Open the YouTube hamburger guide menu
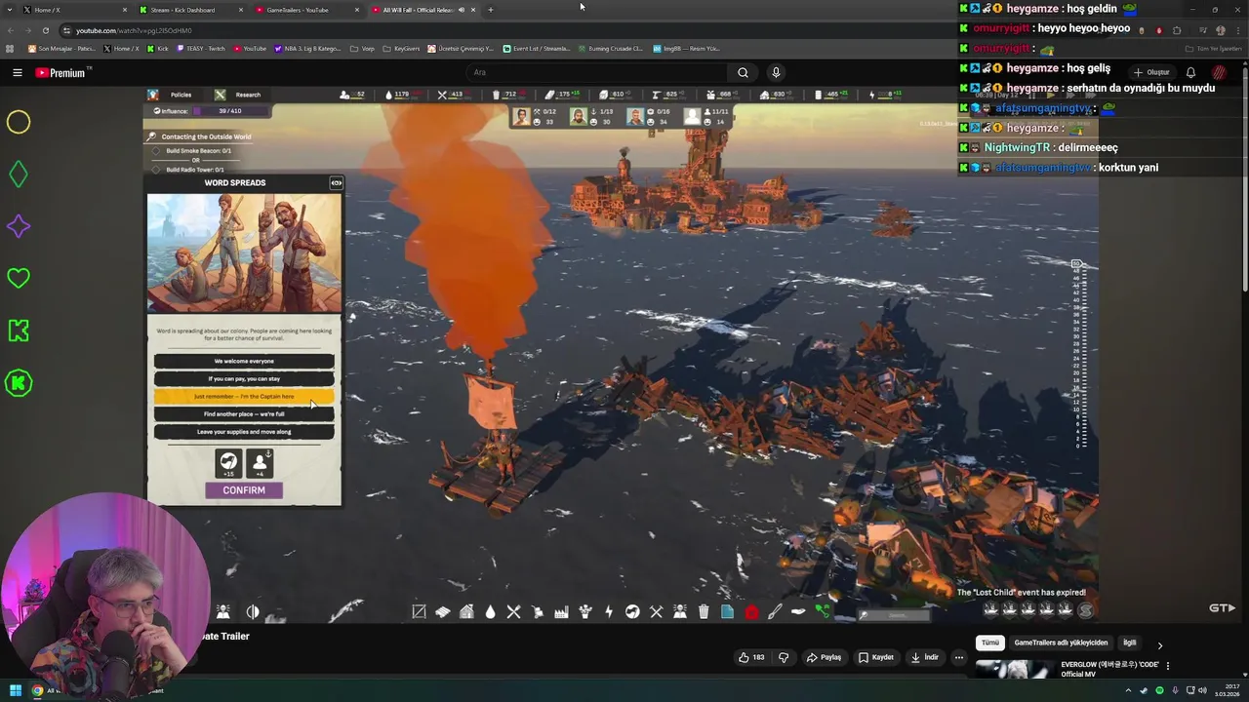 pyautogui.click(x=17, y=72)
